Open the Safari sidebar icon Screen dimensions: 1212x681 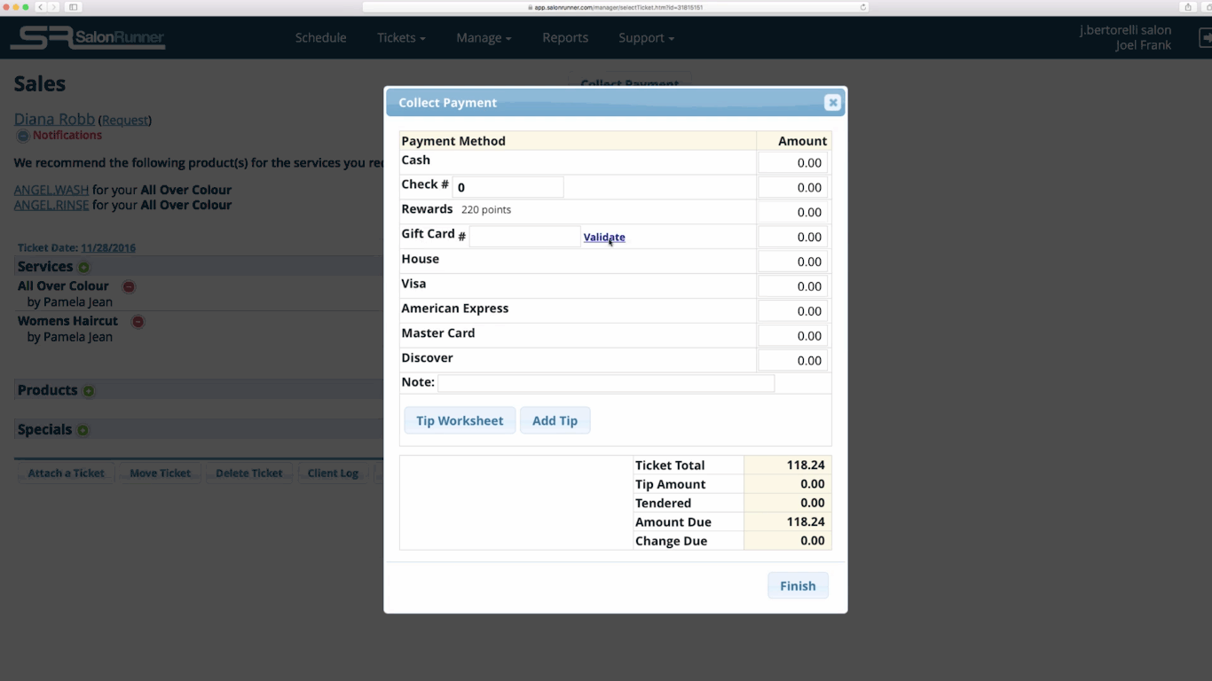tap(74, 6)
